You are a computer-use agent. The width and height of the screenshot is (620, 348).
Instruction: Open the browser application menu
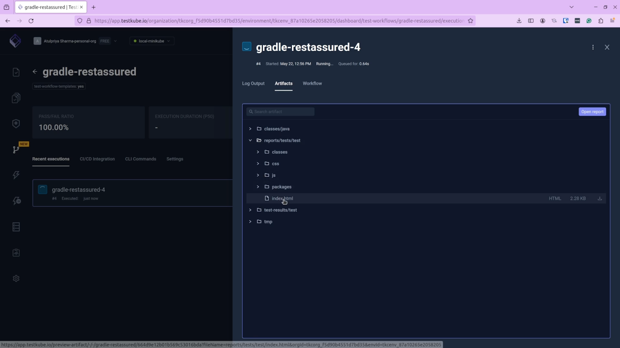[612, 21]
